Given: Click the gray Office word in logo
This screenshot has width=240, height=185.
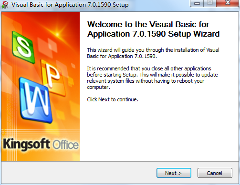Looking at the screenshot, I should pos(65,145).
